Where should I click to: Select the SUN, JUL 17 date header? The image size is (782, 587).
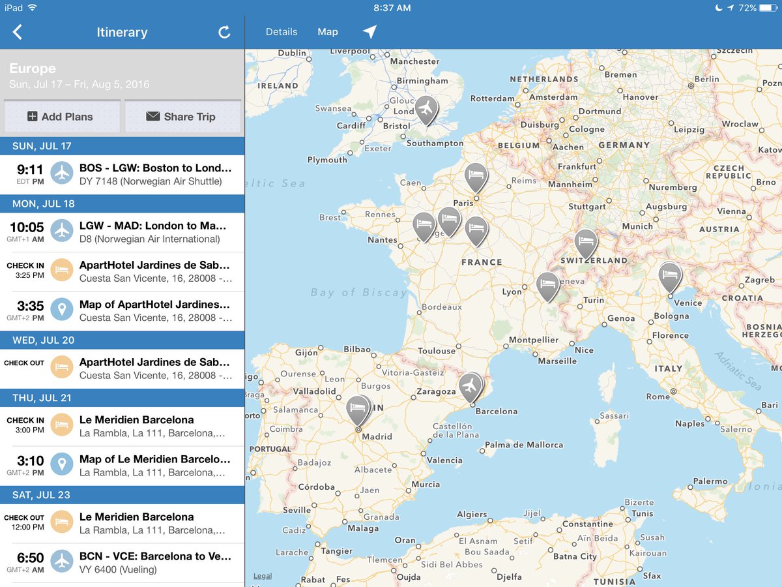pyautogui.click(x=122, y=146)
